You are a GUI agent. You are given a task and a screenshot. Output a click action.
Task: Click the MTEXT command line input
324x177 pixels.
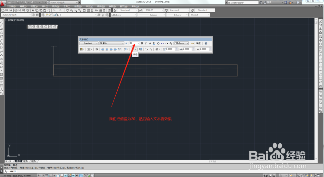165,171
